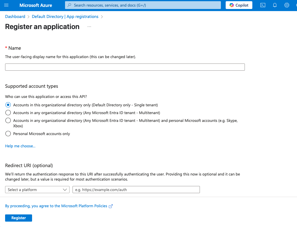Expand the Select a platform dropdown
Screen dimensions: 297x227
37,190
